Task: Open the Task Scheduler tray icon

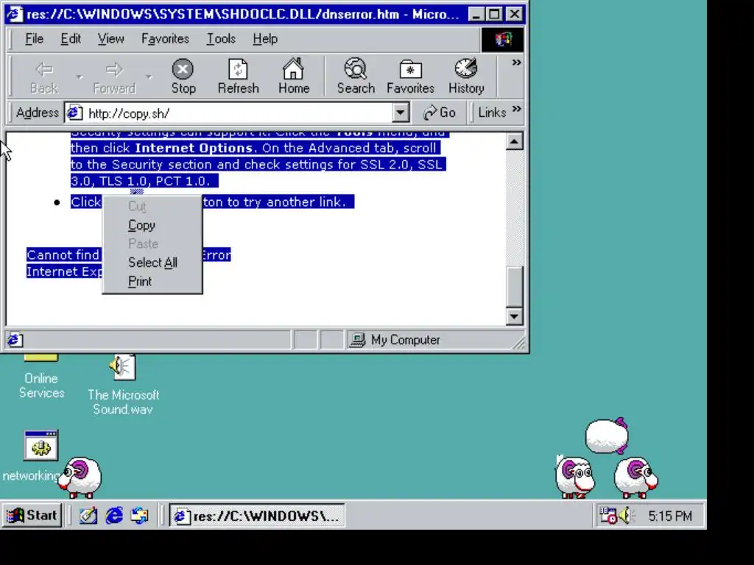Action: 607,516
